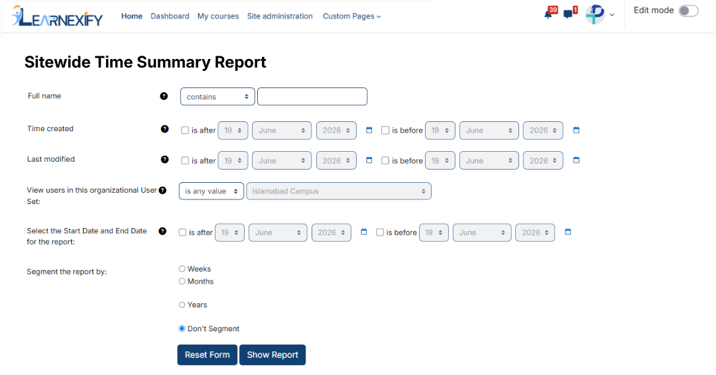Open Dashboard in navigation
This screenshot has height=375, width=716.
point(170,16)
